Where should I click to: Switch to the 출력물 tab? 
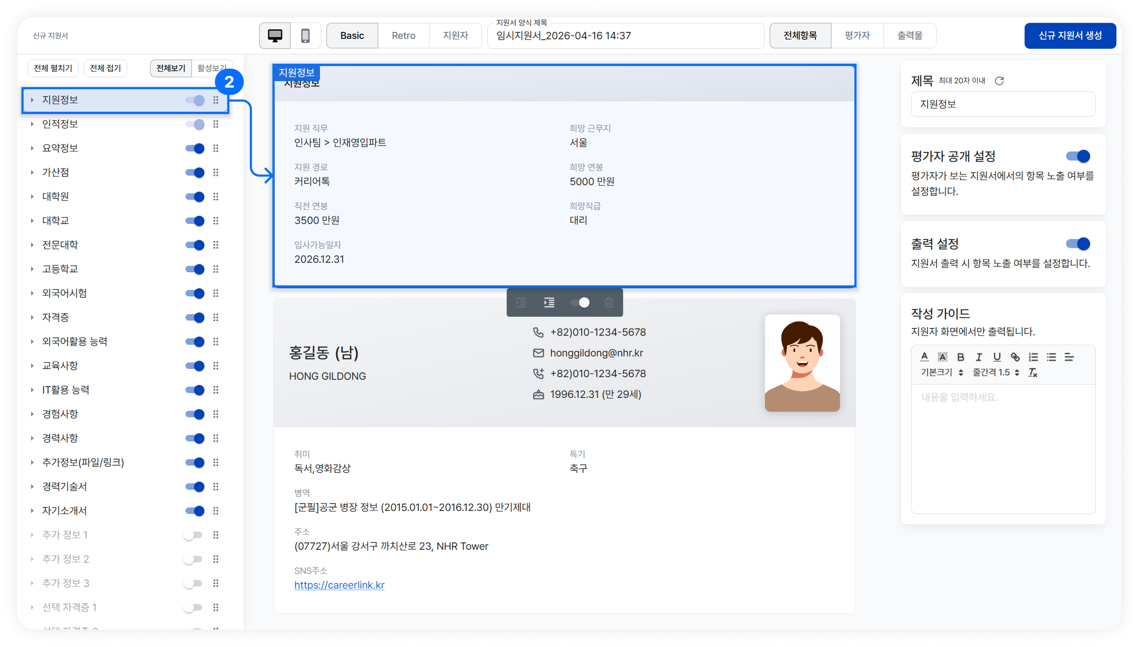[x=910, y=36]
